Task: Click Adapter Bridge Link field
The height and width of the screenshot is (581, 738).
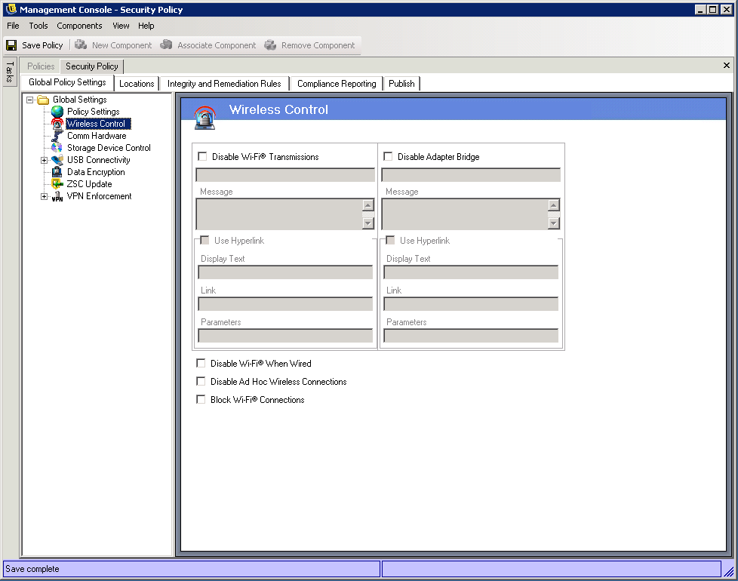Action: click(471, 304)
